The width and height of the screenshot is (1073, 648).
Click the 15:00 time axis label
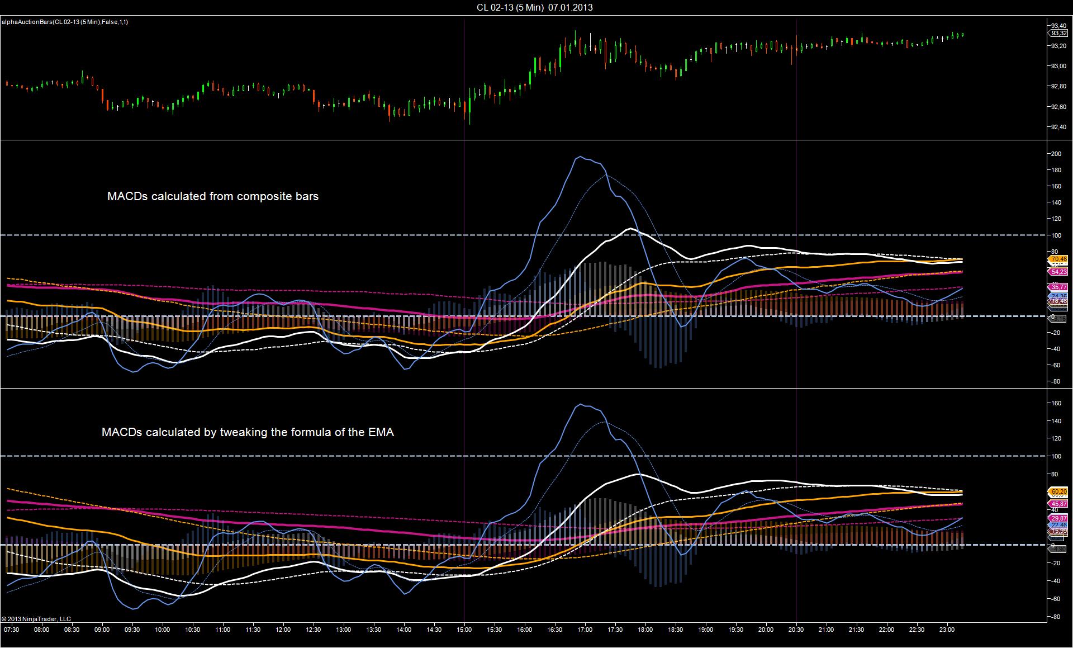pyautogui.click(x=464, y=630)
